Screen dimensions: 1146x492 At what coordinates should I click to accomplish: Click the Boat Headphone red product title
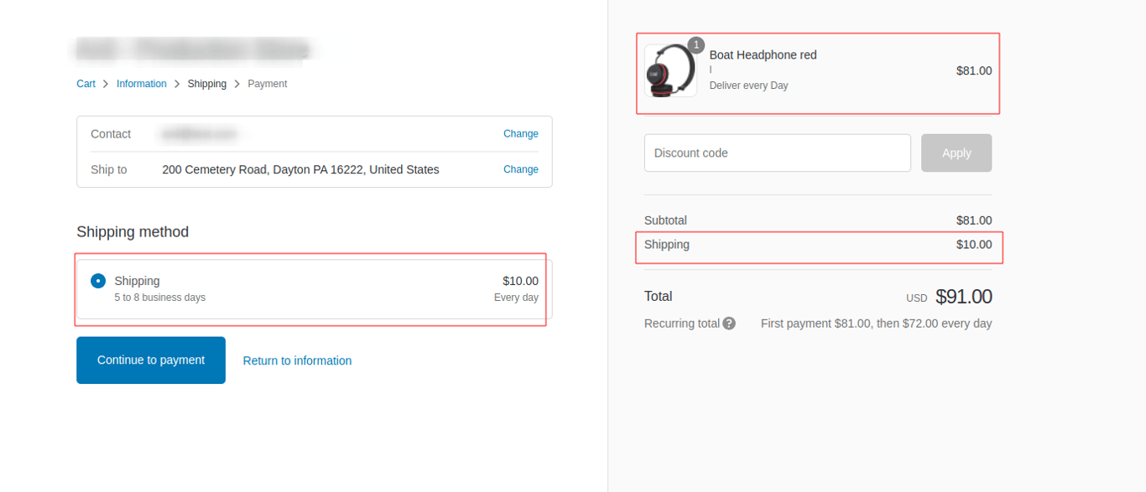[763, 55]
